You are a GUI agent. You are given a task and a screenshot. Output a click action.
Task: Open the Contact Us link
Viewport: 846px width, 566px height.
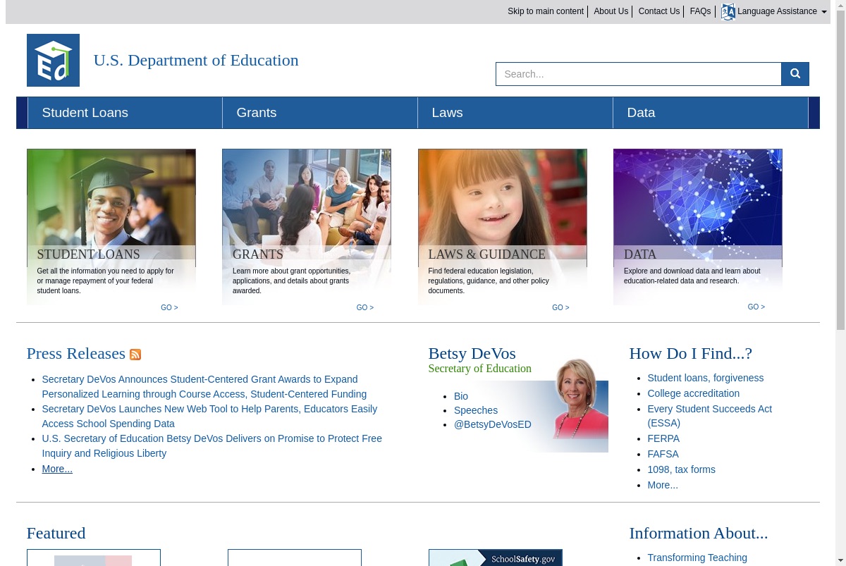click(x=659, y=11)
